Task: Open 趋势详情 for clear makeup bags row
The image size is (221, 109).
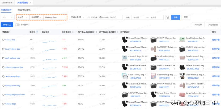Action: pos(216,77)
